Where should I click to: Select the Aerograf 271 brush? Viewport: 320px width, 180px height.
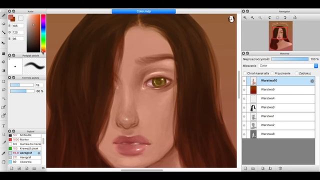24,157
